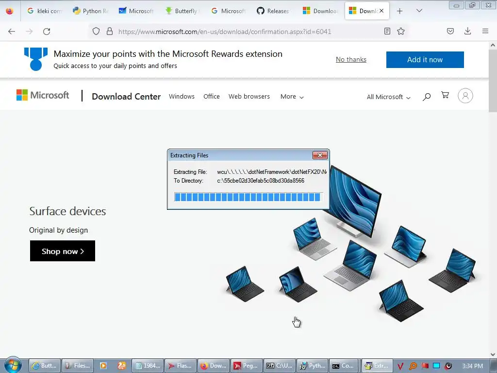Screen dimensions: 497x373
Task: Open the Files... taskbar item
Action: [x=78, y=366]
